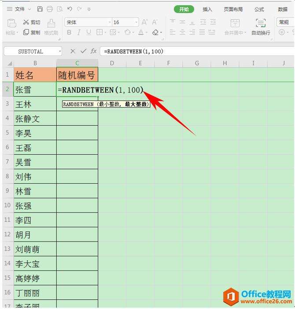Cancel formula entry with X icon
Viewport: 295px width, 309px height.
[73, 51]
